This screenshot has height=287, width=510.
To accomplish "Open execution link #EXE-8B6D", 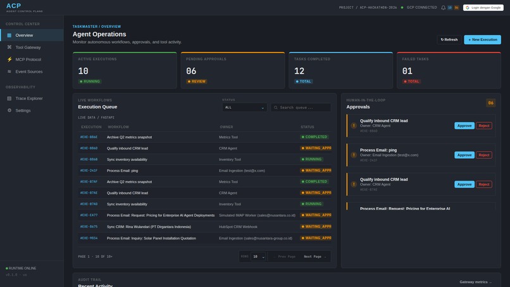I will coord(89,148).
